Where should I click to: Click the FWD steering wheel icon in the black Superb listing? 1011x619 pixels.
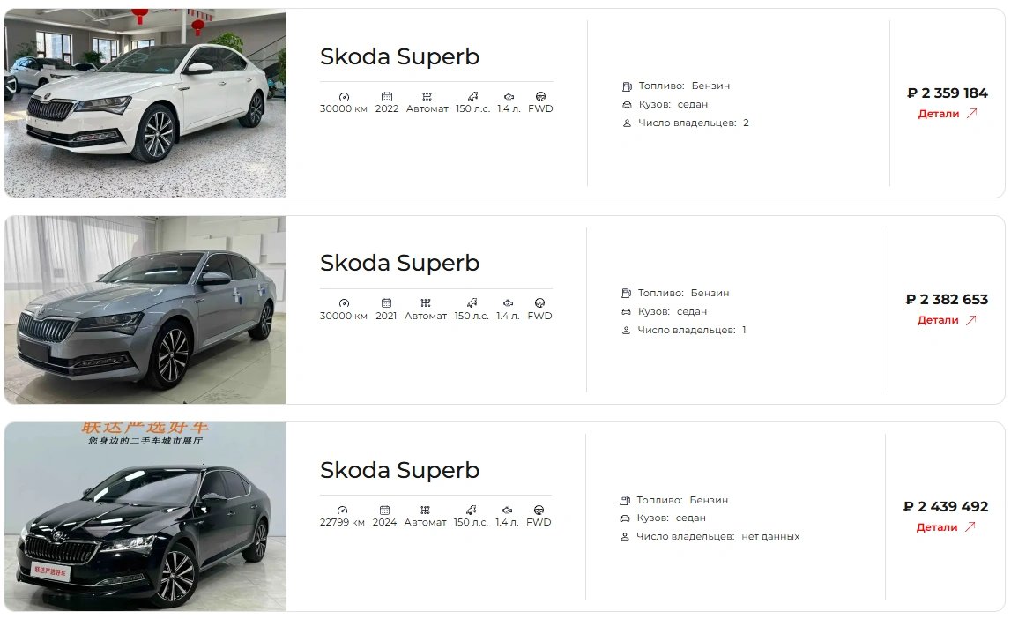pos(539,510)
